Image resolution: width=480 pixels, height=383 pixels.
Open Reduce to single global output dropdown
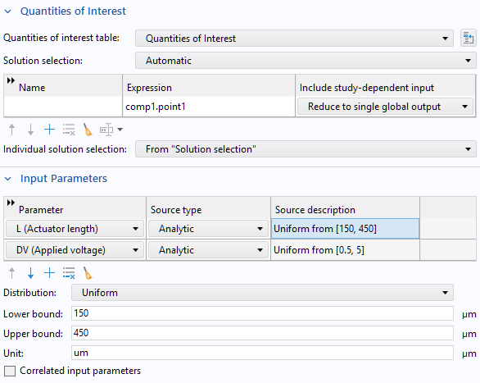(x=386, y=107)
